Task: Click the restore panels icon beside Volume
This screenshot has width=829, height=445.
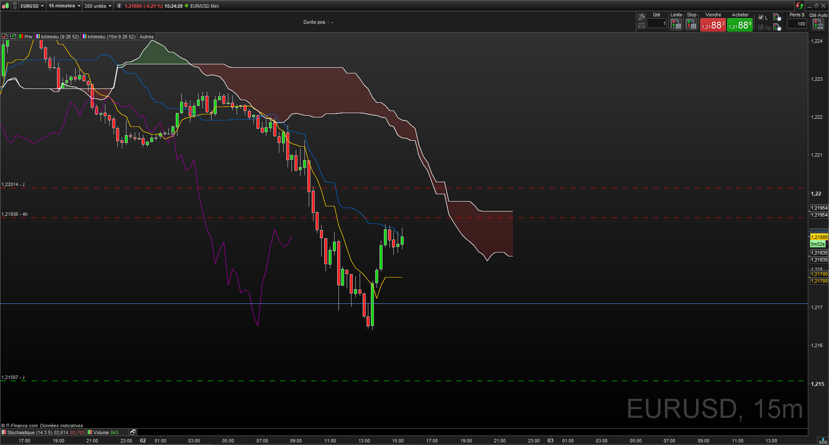Action: tap(133, 432)
